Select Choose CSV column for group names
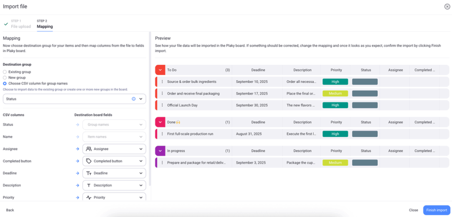Screen dimensions: 452x217 pyautogui.click(x=5, y=83)
